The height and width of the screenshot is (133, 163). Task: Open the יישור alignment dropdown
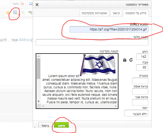tap(136, 113)
